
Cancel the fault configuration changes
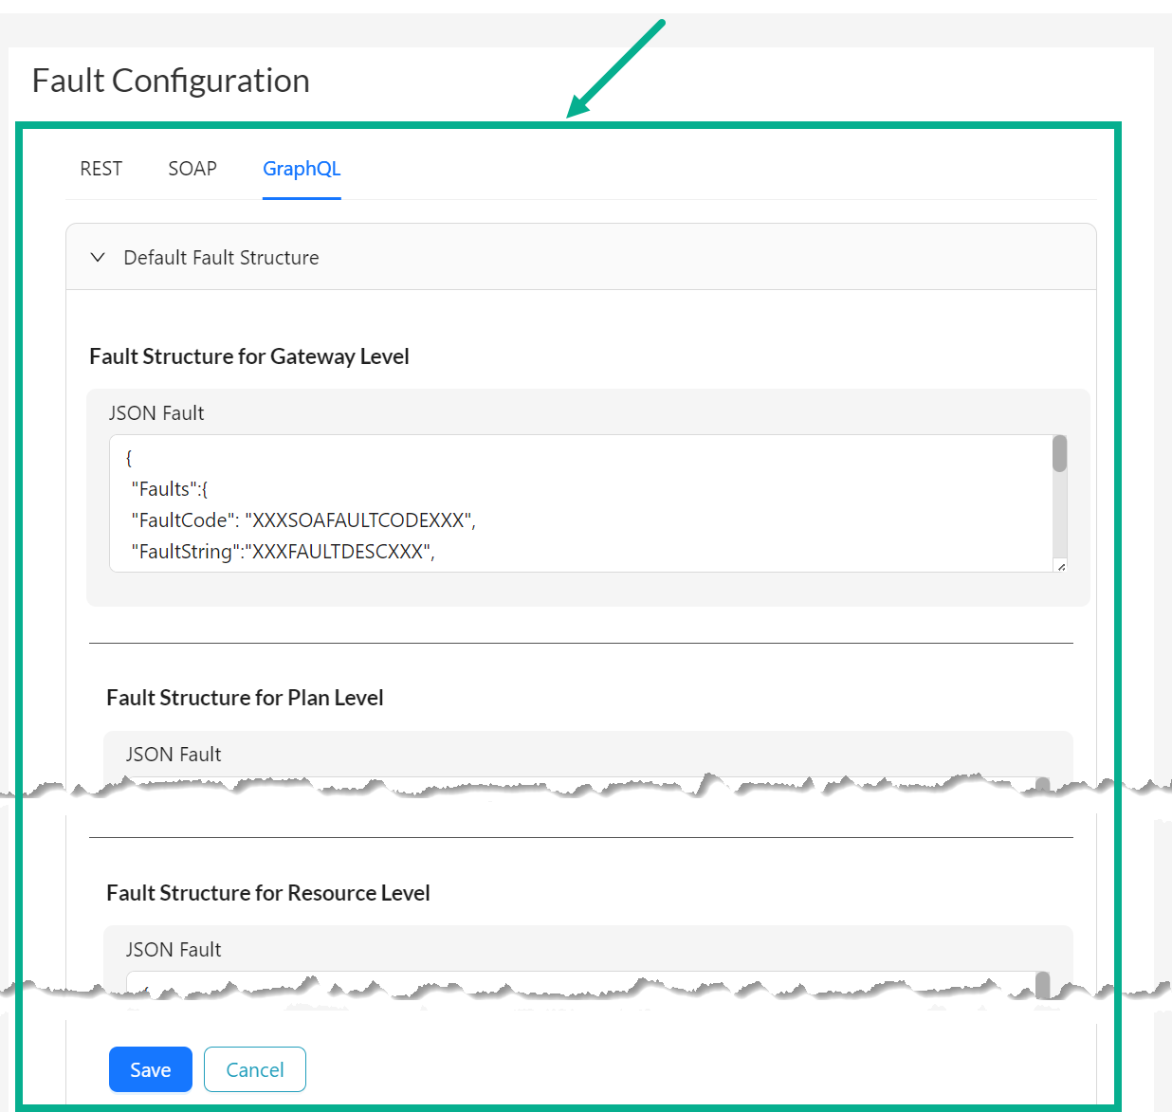tap(254, 1069)
